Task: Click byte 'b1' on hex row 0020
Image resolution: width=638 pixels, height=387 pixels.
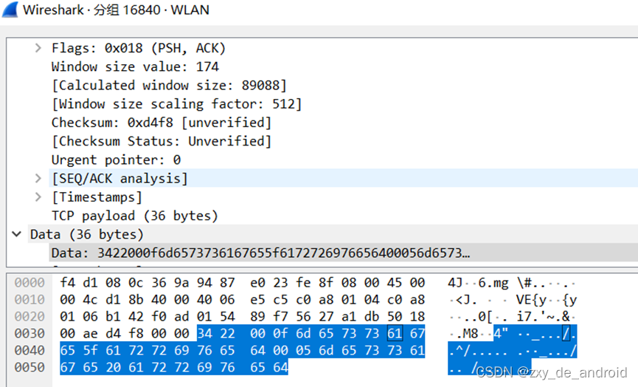Action: [x=113, y=317]
